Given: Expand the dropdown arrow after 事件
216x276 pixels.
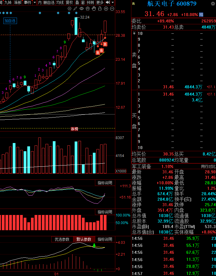Looking at the screenshot, I should (x=35, y=2).
